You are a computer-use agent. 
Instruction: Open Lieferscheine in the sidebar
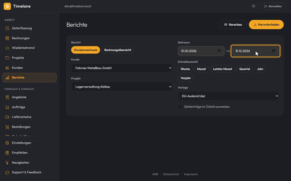click(29, 117)
